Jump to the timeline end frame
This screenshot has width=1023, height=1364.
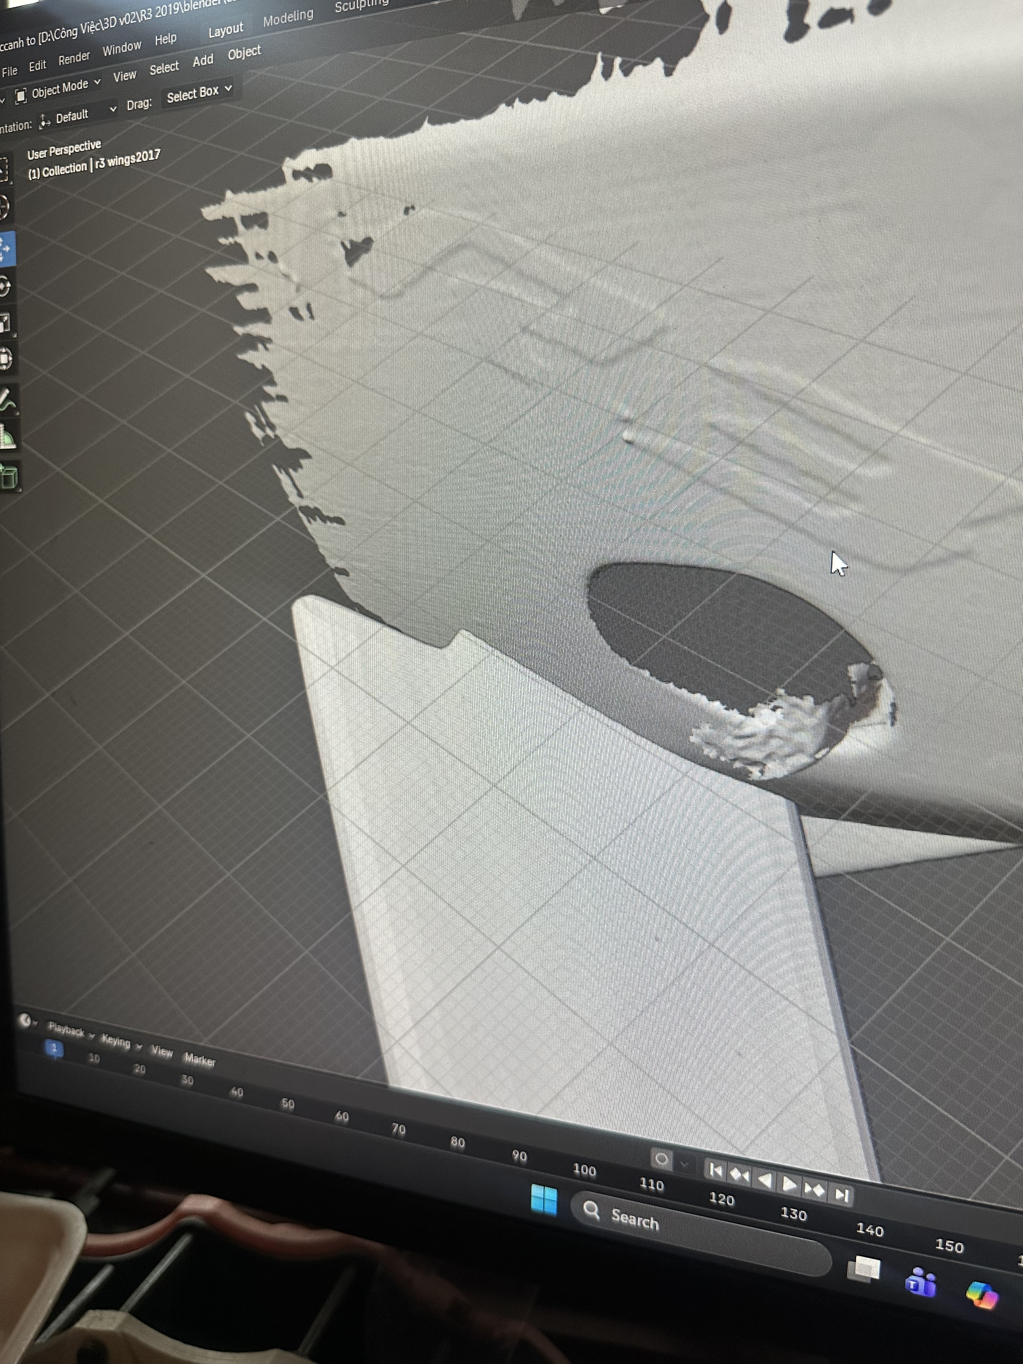point(842,1195)
